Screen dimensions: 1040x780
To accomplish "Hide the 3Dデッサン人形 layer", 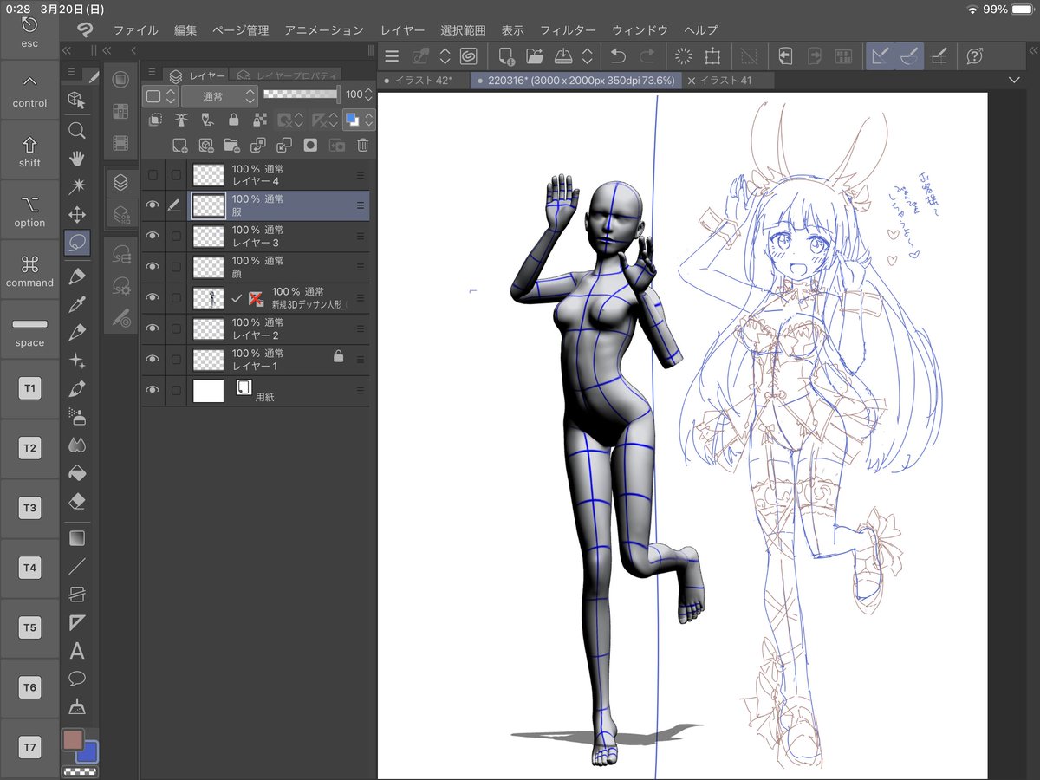I will (x=153, y=297).
